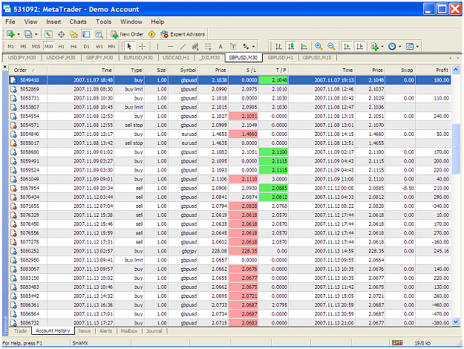Click the Zoom In magnifier
Screen dimensions: 464x349
(318, 47)
